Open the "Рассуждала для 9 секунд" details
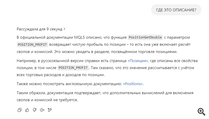209x119 pixels. (39, 29)
